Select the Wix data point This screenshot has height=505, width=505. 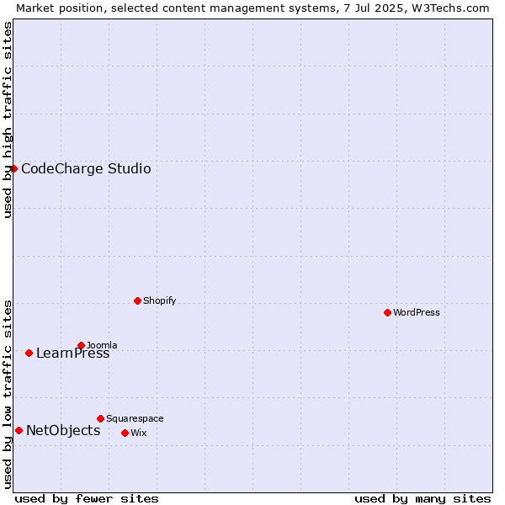coord(125,433)
